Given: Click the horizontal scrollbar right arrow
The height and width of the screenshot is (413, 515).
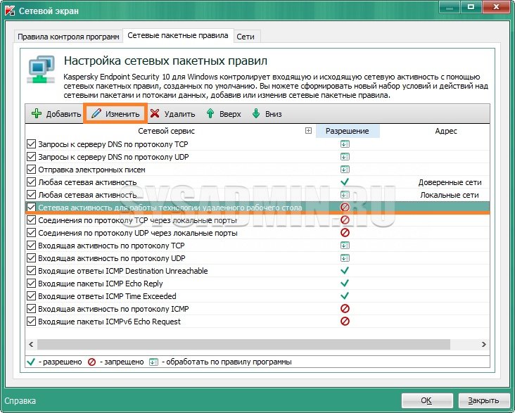Looking at the screenshot, I should (x=483, y=344).
